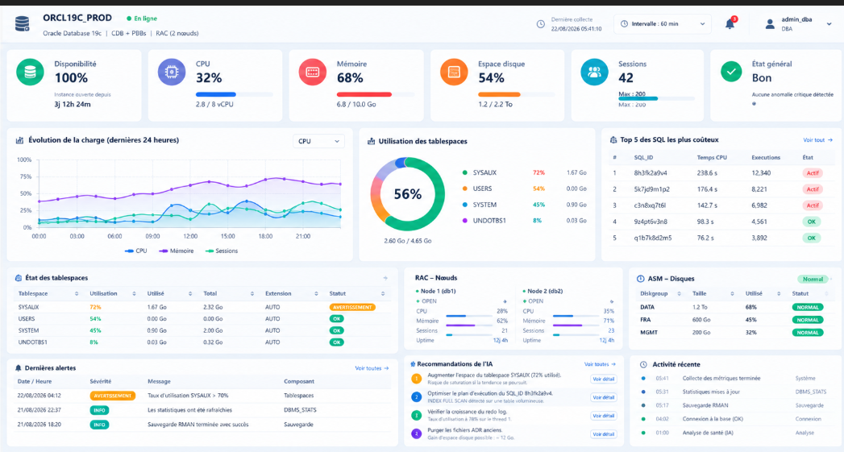Click Voir détail for ADR purge recommendation
The width and height of the screenshot is (844, 452).
pyautogui.click(x=604, y=433)
